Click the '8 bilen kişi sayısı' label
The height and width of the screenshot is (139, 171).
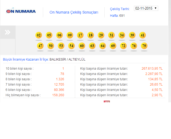[x=19, y=79]
